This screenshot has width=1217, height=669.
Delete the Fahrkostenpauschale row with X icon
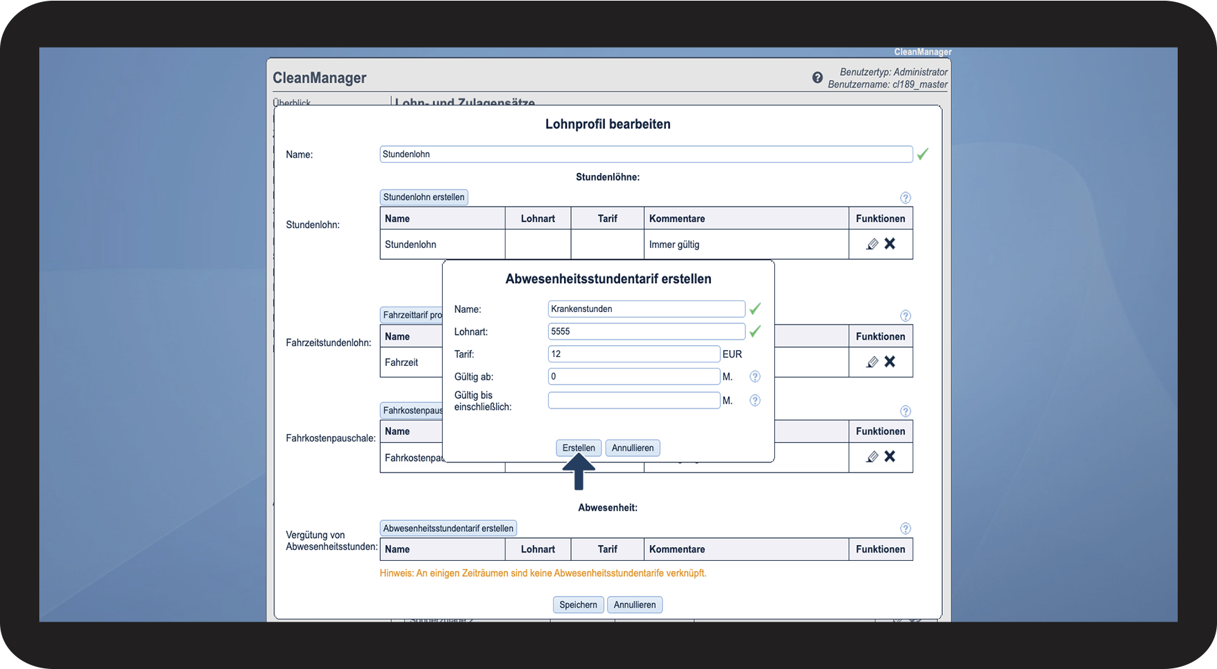click(890, 457)
